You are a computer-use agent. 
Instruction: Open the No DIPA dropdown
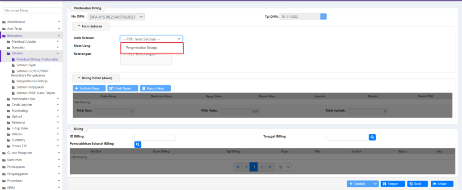116,17
